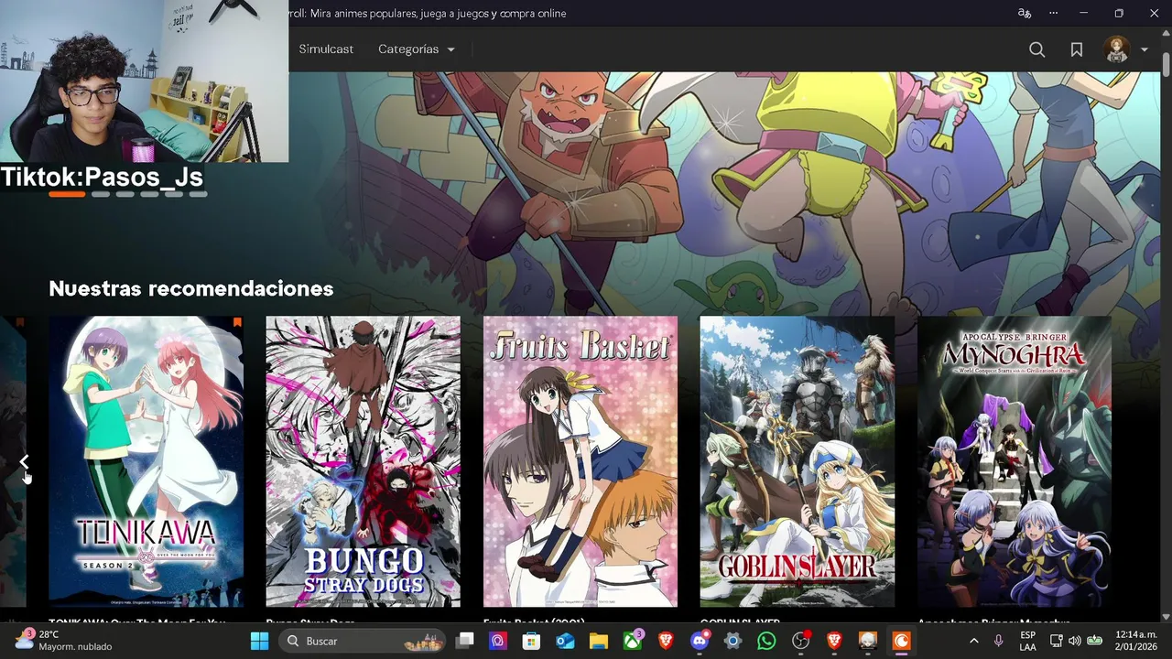
Task: Open File Explorer from the taskbar
Action: coord(598,641)
